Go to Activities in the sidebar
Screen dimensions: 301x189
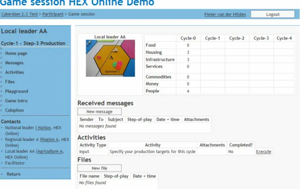pyautogui.click(x=14, y=72)
